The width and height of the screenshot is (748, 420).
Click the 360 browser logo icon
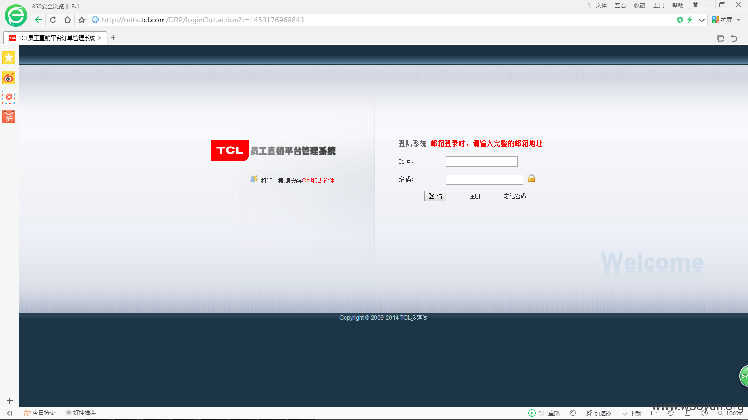coord(16,16)
